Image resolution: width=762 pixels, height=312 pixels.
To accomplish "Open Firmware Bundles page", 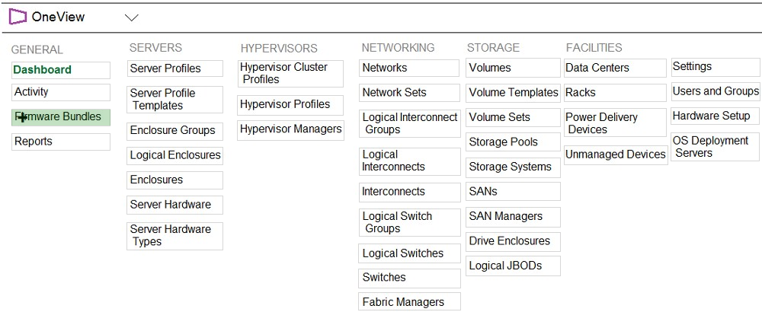I will (61, 117).
